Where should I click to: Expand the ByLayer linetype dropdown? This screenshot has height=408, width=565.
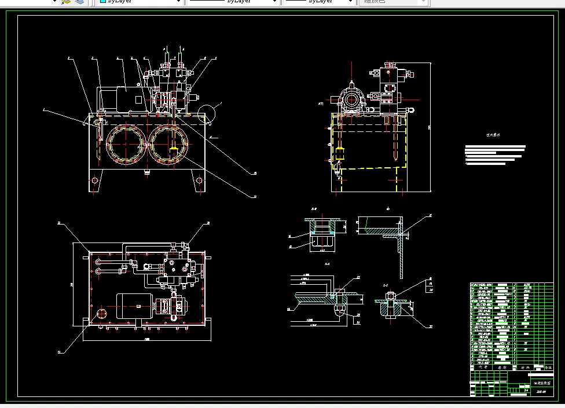point(274,1)
